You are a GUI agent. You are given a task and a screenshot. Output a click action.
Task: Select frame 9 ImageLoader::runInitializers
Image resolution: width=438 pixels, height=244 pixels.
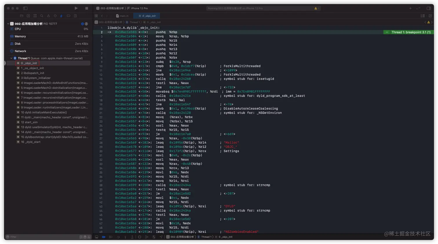pyautogui.click(x=48, y=107)
